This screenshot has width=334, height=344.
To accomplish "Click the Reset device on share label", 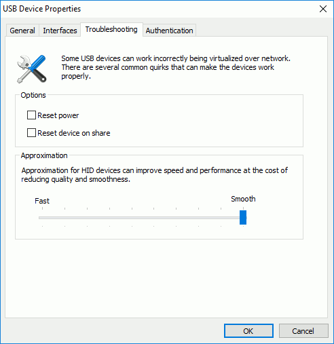I will tap(74, 133).
